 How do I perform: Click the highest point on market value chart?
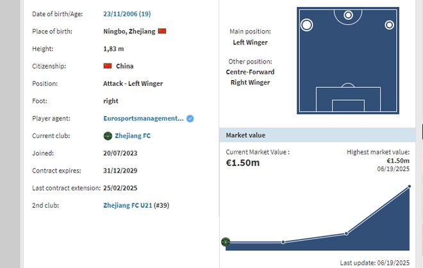409,187
